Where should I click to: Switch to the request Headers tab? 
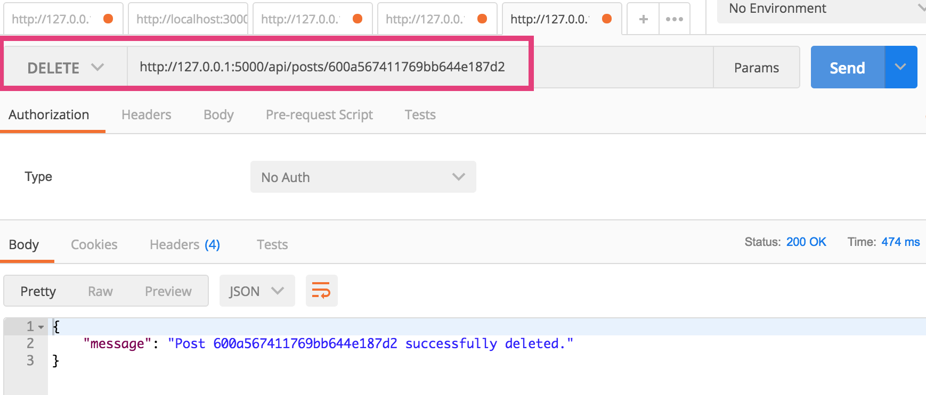[146, 114]
